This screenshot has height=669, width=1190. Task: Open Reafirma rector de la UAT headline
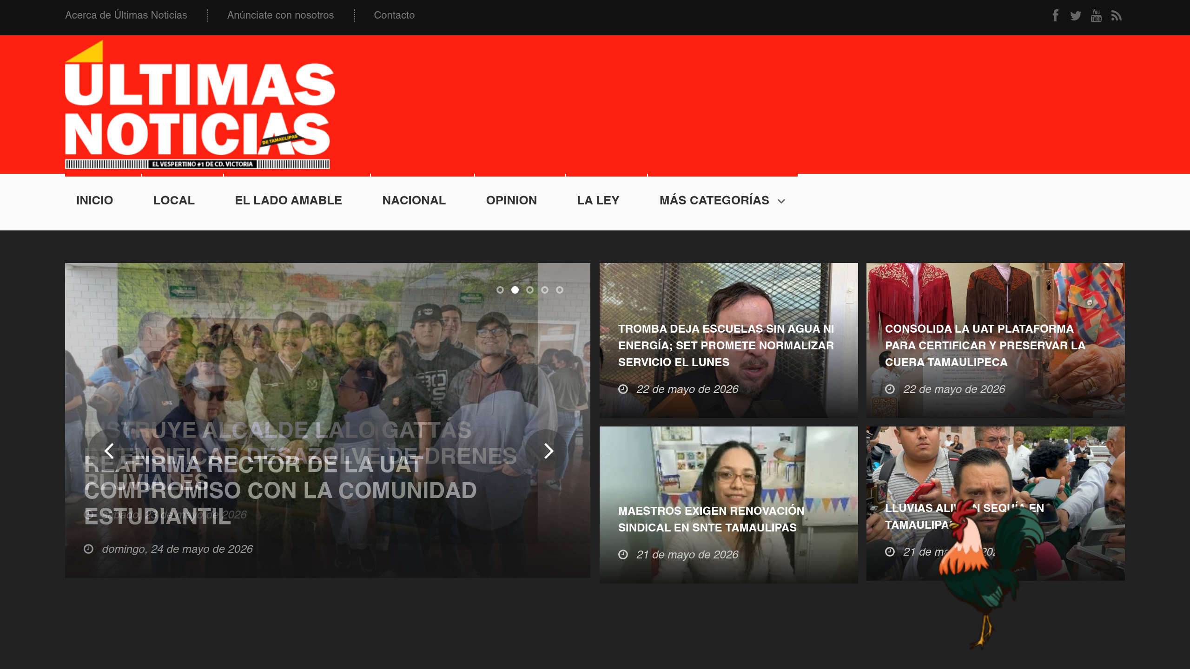click(x=280, y=491)
